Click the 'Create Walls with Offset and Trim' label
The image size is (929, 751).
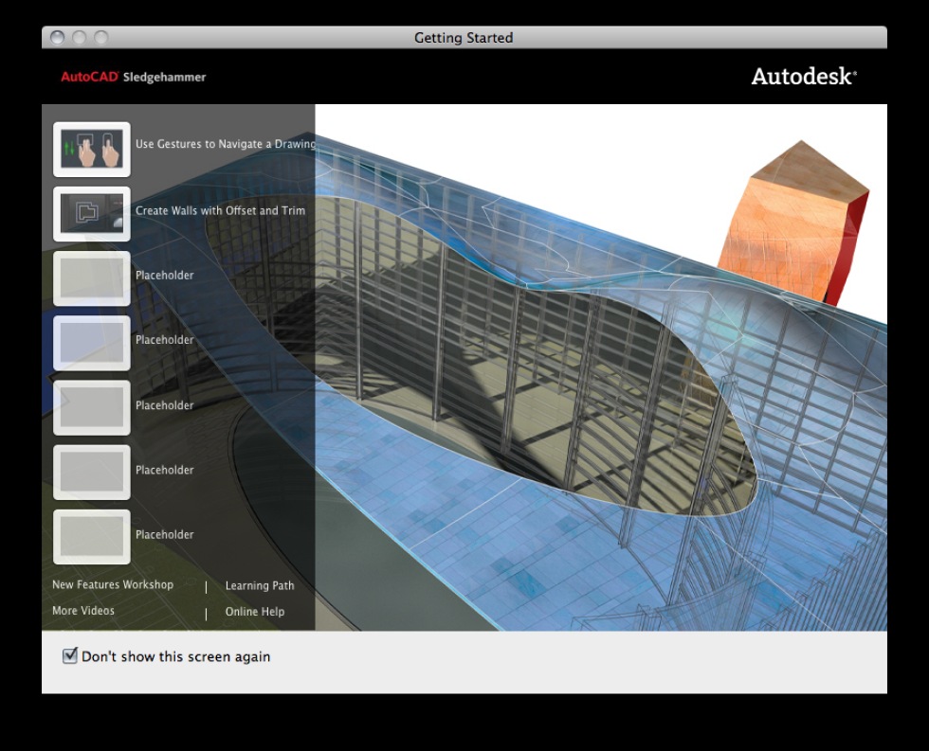click(x=220, y=210)
